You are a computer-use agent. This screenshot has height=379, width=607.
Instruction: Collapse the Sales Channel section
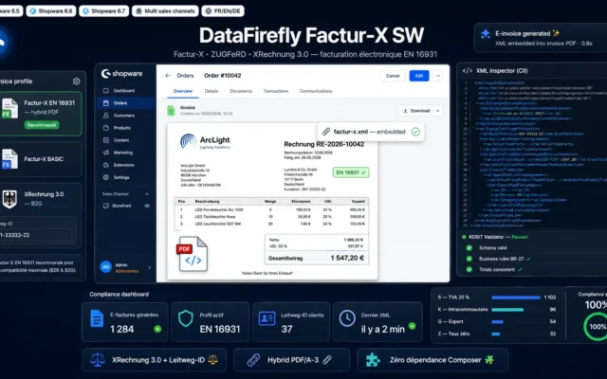coord(147,193)
